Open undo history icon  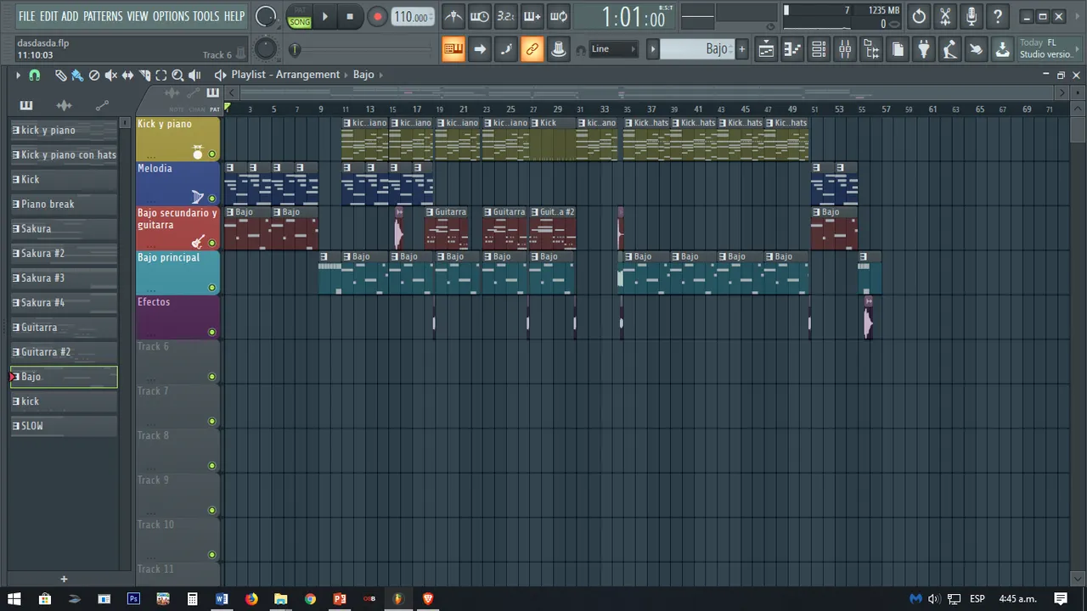tap(919, 16)
